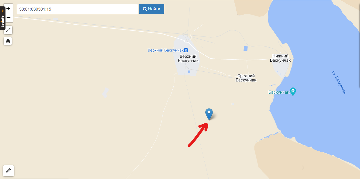Click the orange chevron on LotInfo tab

2,11
